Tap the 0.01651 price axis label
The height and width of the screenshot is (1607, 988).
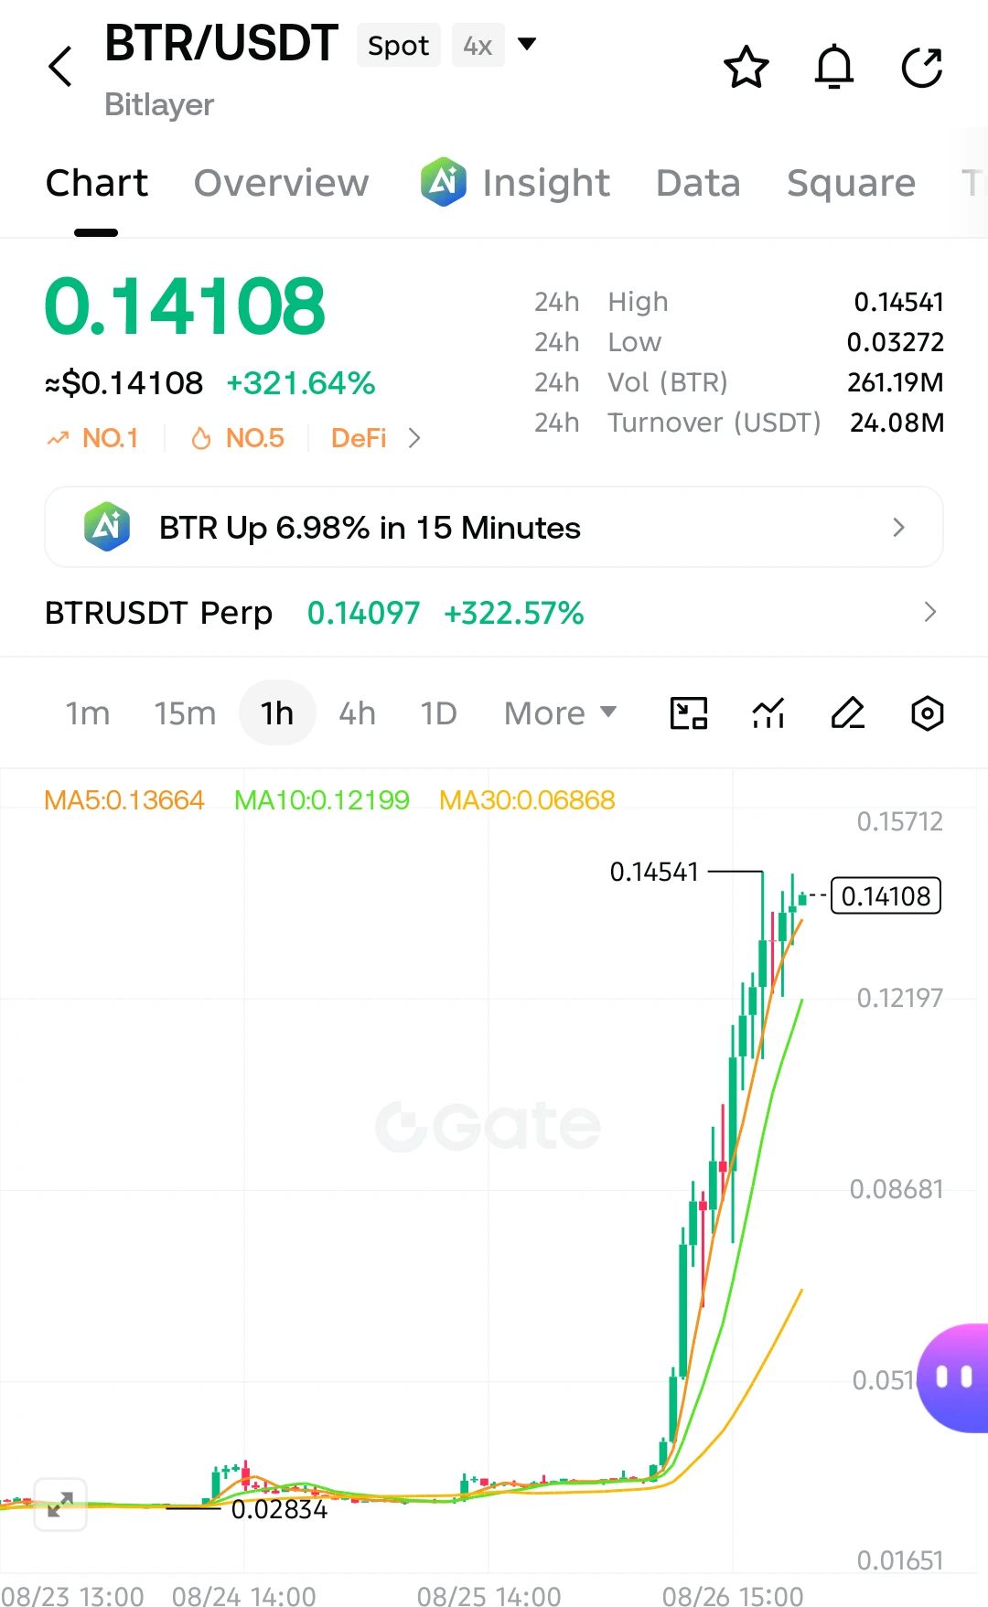[899, 1560]
